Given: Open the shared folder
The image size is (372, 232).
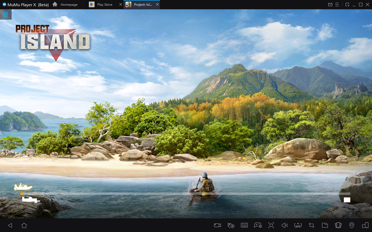Looking at the screenshot, I should (325, 225).
